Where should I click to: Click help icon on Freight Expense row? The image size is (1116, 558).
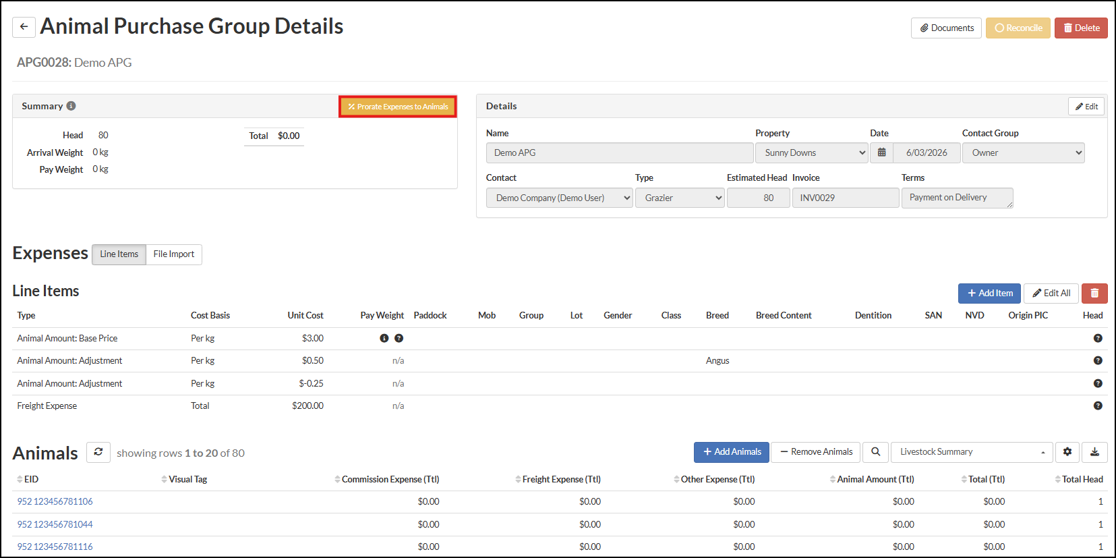pos(1097,406)
